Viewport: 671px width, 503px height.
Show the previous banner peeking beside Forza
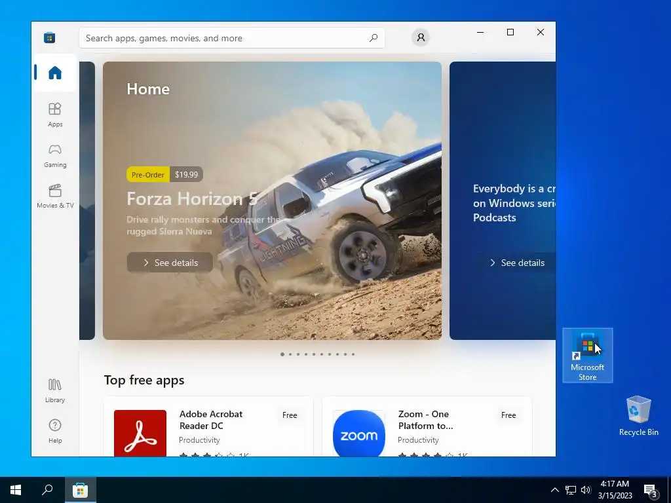point(87,200)
